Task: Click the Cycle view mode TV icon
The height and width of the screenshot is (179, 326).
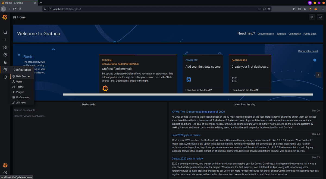Action: [320, 17]
